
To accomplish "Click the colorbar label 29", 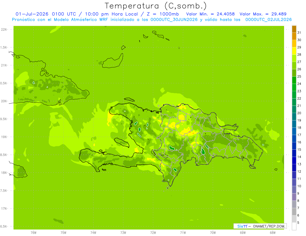I will pyautogui.click(x=299, y=47).
